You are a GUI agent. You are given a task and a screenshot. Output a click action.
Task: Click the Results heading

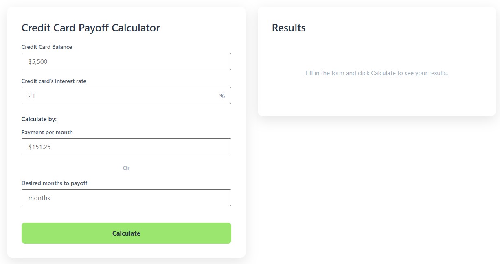tap(289, 28)
